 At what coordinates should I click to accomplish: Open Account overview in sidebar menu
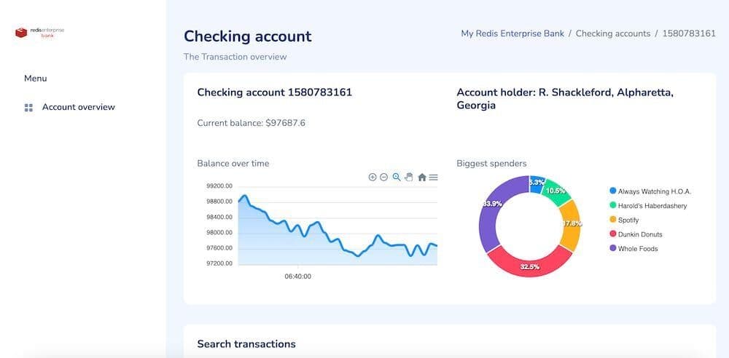[x=78, y=107]
